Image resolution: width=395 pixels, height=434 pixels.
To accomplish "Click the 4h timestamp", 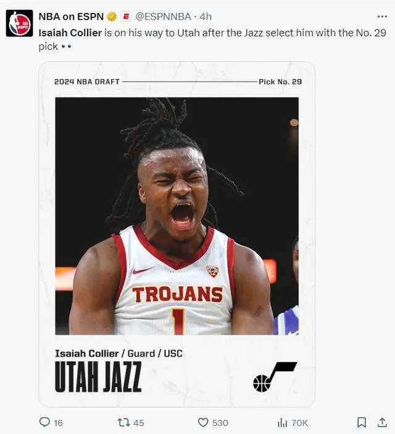I will click(206, 17).
